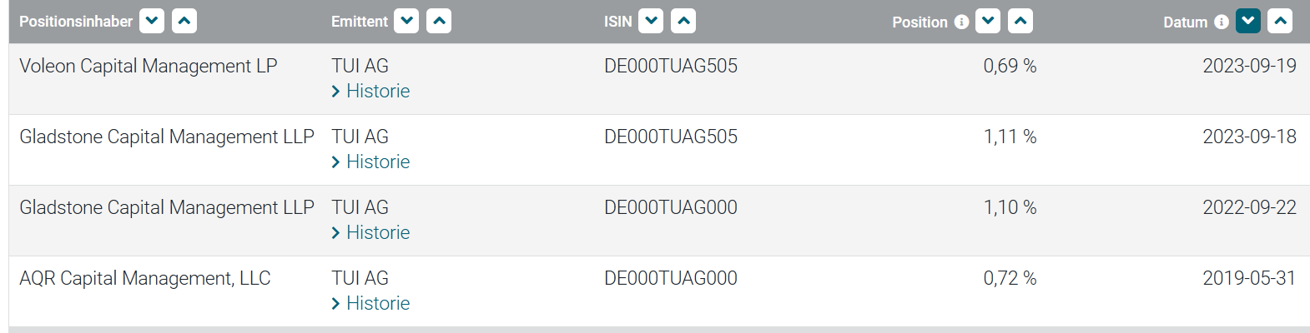This screenshot has width=1310, height=333.
Task: Sort Emittent column ascending
Action: (x=439, y=21)
